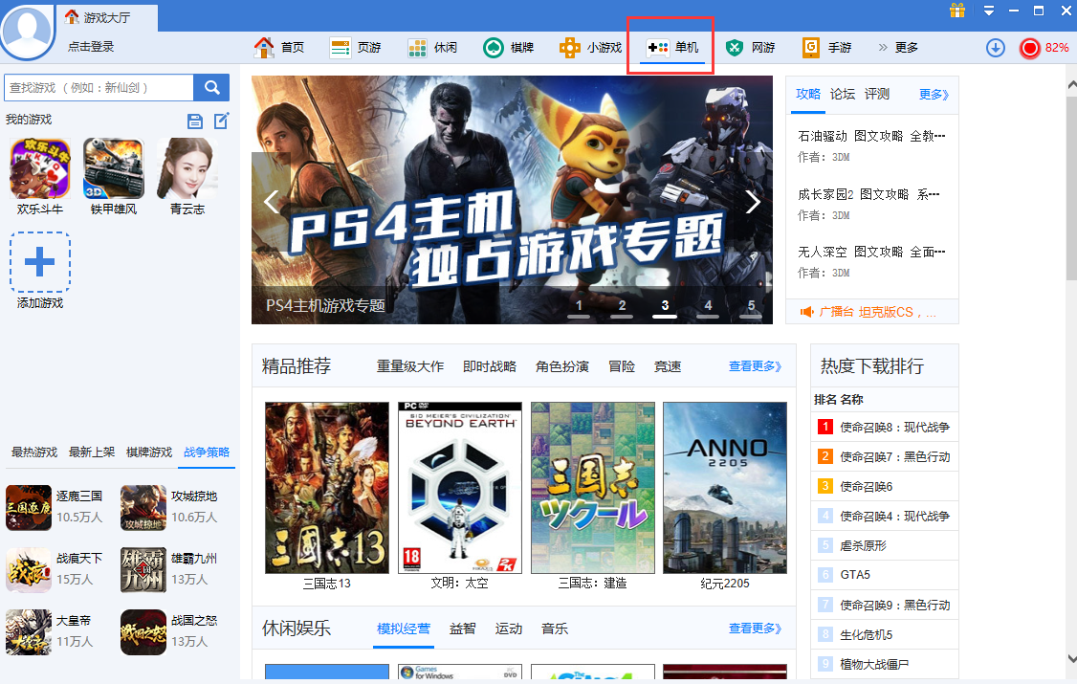Expand the 更多 navigation overflow menu
The image size is (1077, 684).
[898, 47]
